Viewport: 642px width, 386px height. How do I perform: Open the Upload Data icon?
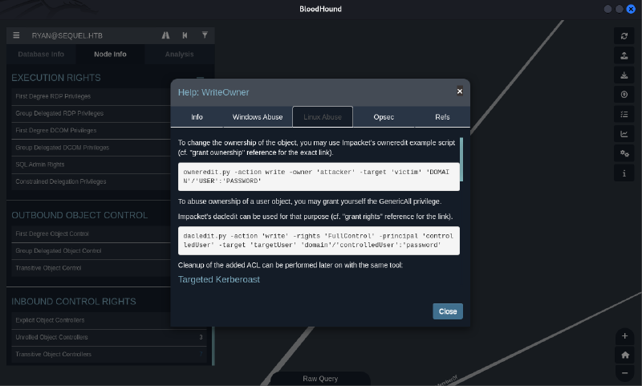click(624, 95)
